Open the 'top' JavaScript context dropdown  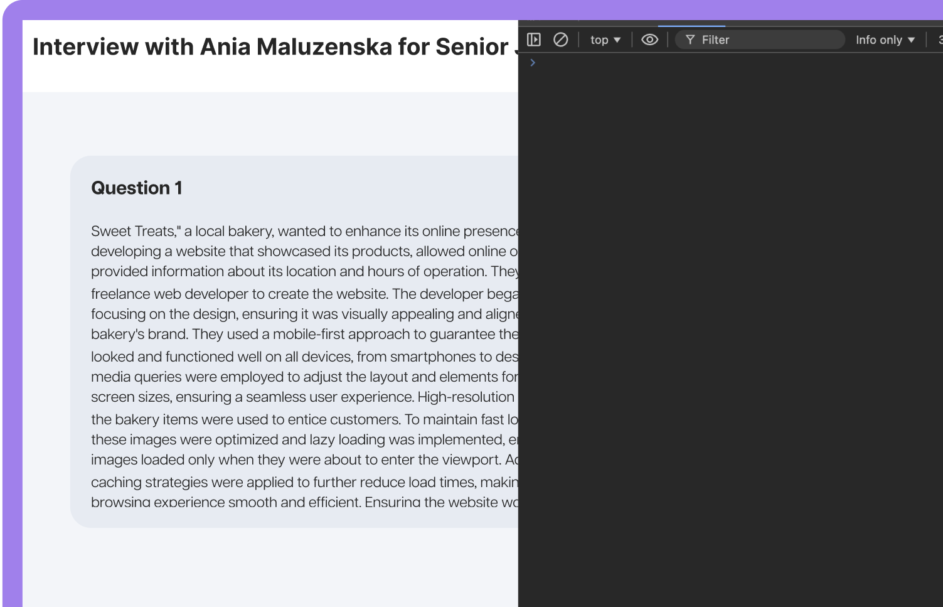[x=605, y=40]
